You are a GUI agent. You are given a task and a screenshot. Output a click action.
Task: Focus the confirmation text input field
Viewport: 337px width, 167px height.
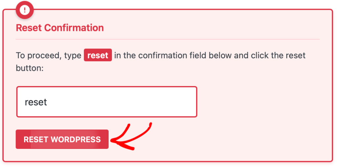(x=107, y=102)
